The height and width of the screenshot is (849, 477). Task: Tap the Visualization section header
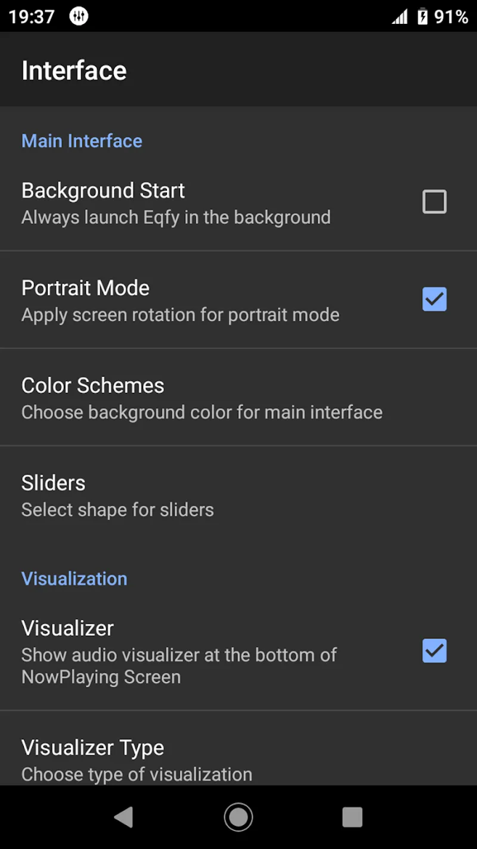coord(75,579)
